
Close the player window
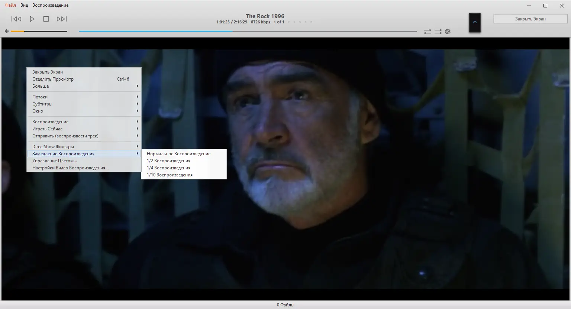562,6
